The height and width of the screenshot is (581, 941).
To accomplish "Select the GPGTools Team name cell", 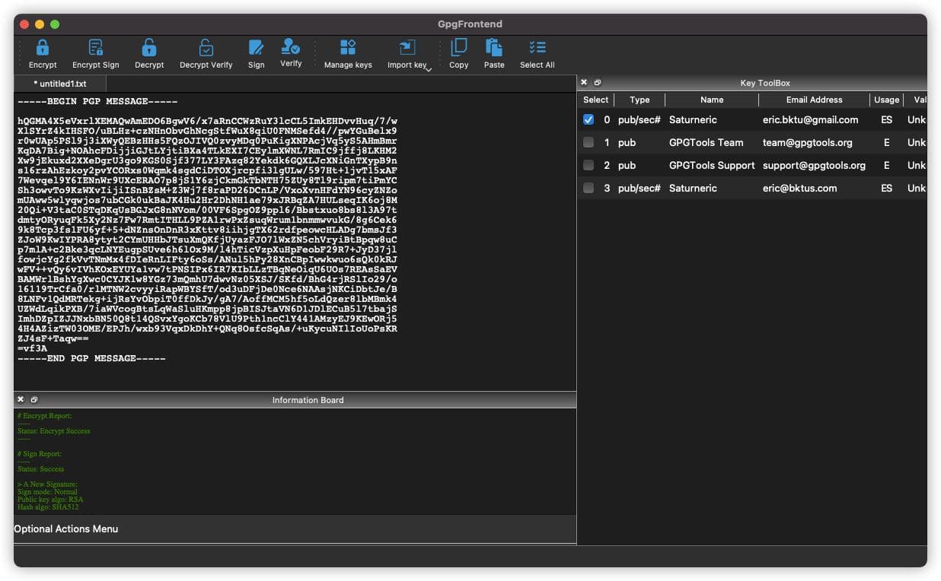I will point(706,142).
